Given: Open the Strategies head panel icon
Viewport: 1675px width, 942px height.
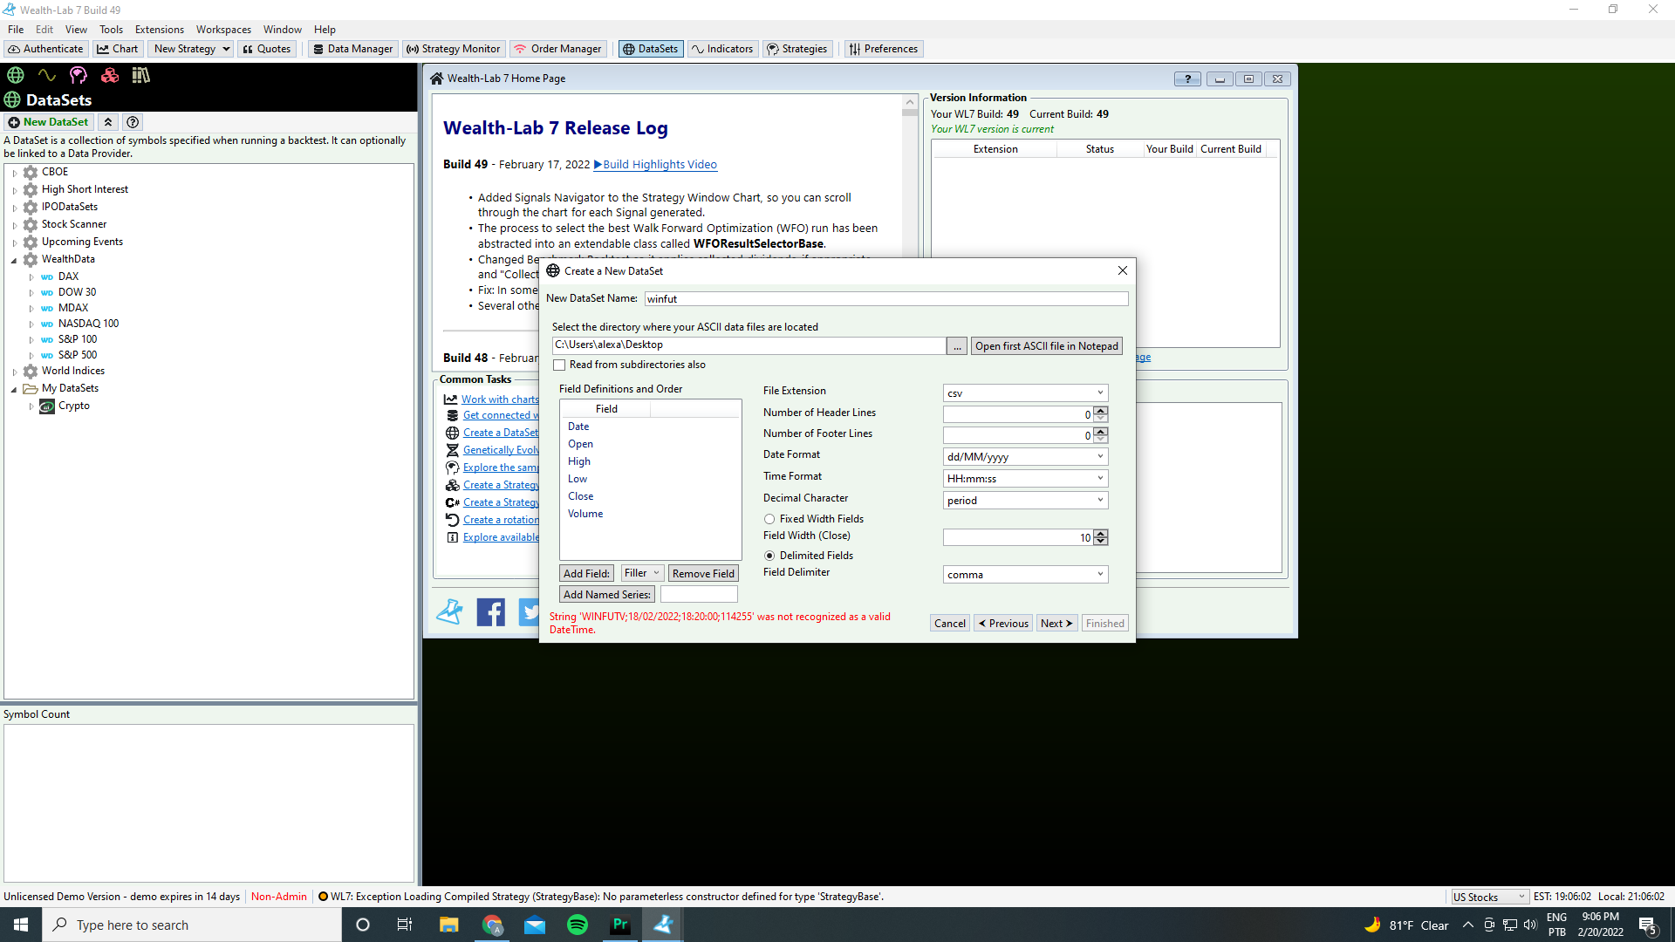Looking at the screenshot, I should pos(79,75).
